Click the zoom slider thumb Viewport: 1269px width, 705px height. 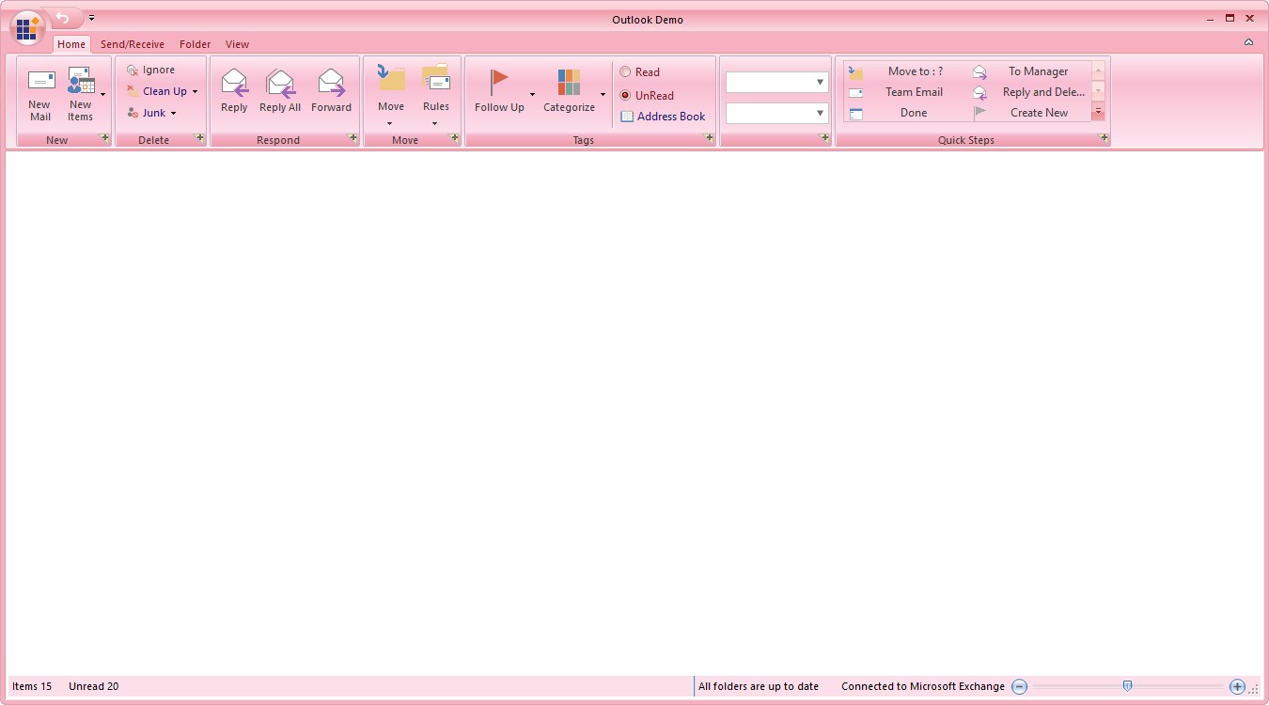[x=1127, y=686]
